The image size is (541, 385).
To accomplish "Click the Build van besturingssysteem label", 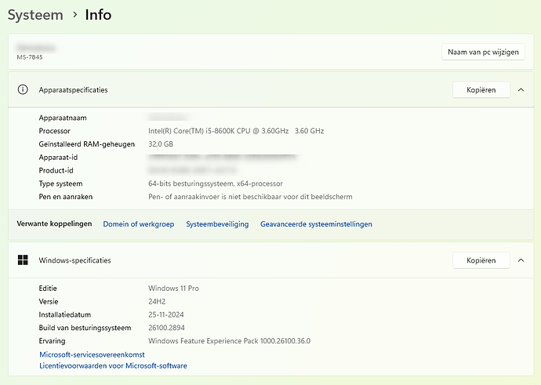I will pos(85,328).
